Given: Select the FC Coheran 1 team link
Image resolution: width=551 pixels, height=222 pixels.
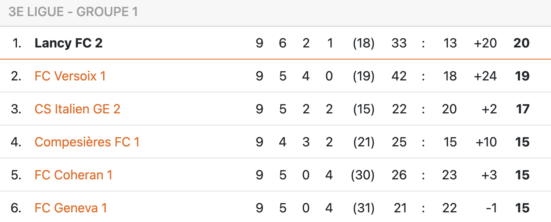Looking at the screenshot, I should click(73, 175).
